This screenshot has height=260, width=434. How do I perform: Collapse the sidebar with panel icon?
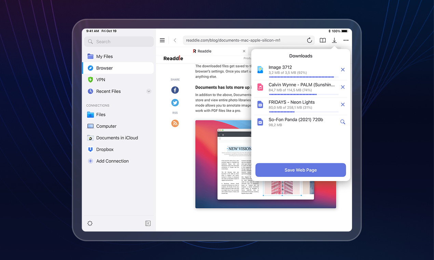pyautogui.click(x=148, y=223)
